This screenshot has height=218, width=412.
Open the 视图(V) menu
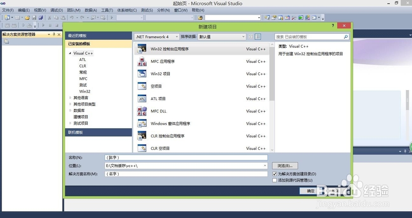[40, 10]
